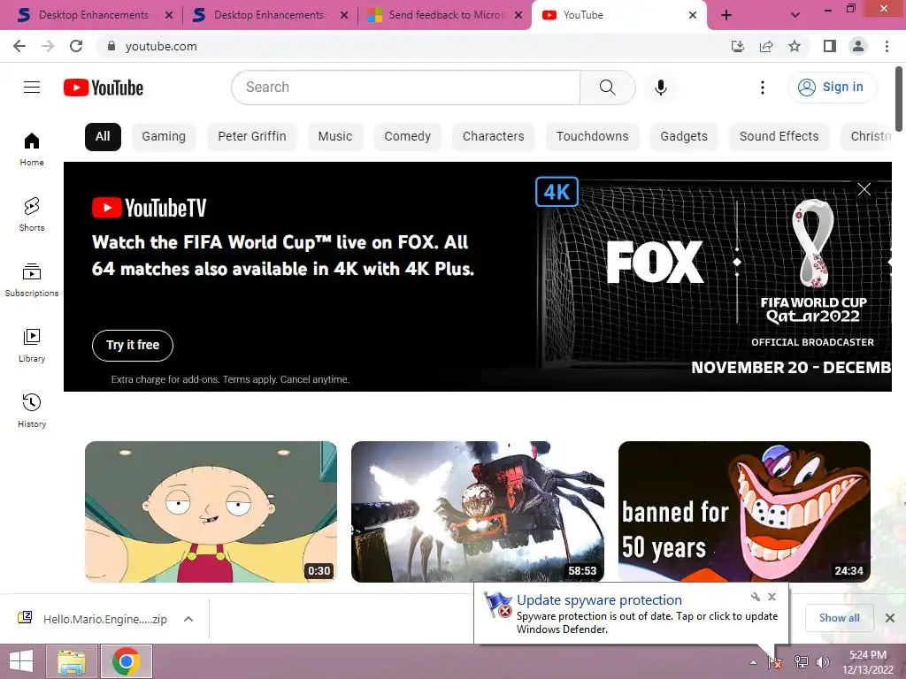Open a new browser tab
The height and width of the screenshot is (679, 906).
[726, 16]
